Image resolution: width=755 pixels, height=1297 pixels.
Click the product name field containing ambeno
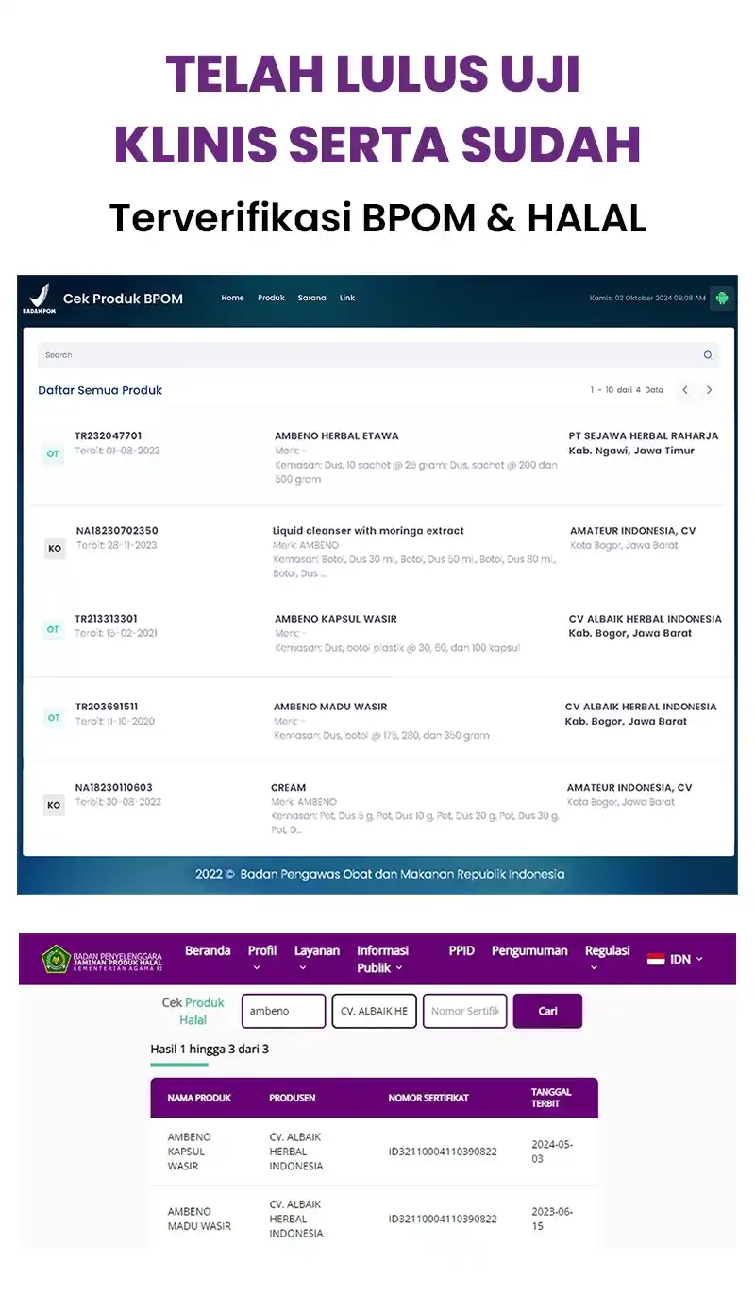[283, 1011]
